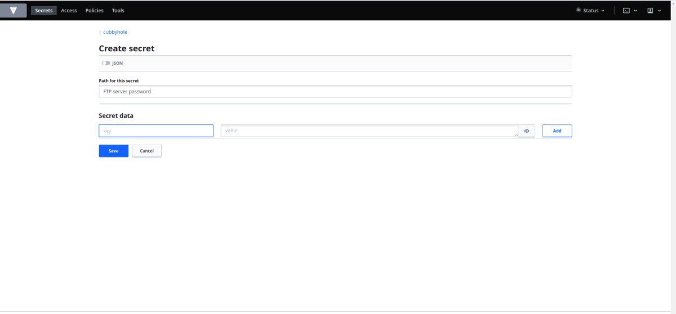Open the user profile icon menu
This screenshot has width=676, height=314.
[x=650, y=10]
